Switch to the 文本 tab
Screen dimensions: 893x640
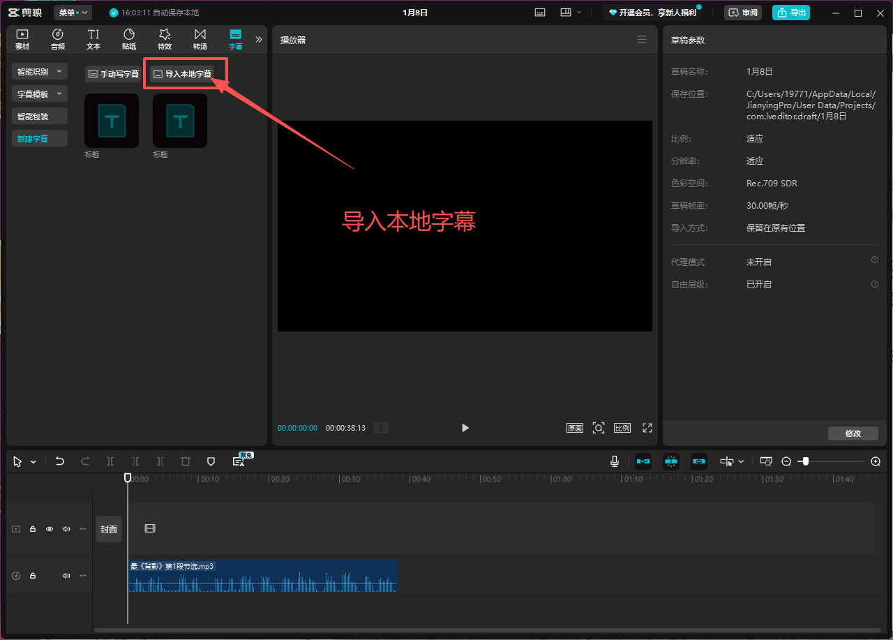coord(93,39)
